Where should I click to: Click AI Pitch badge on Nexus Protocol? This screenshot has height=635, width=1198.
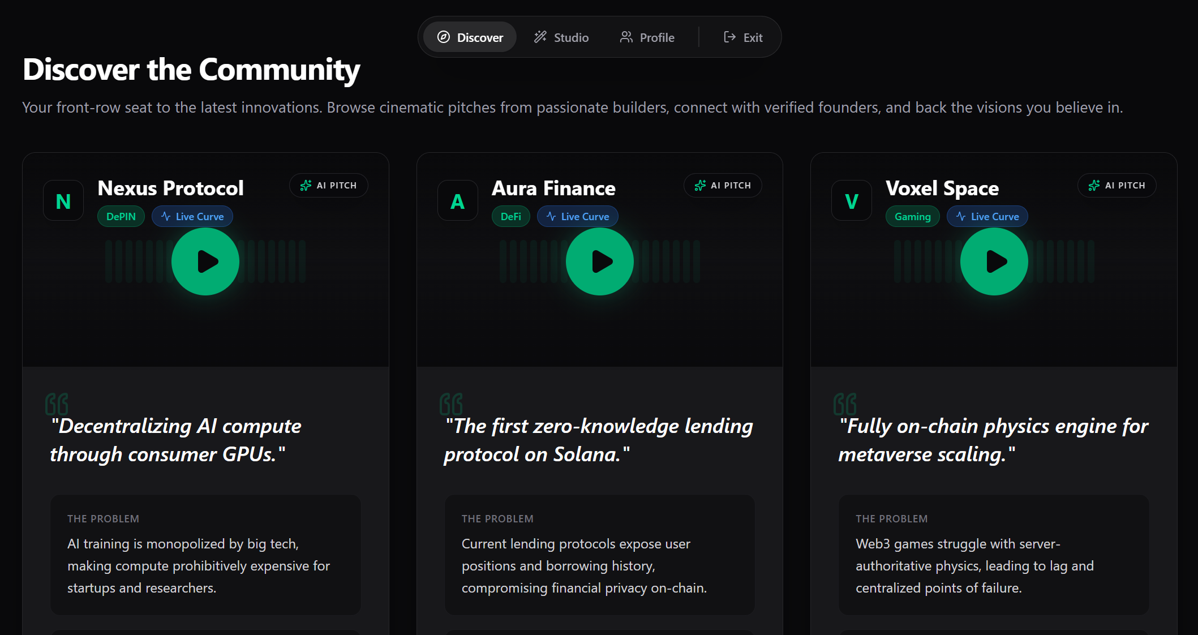click(329, 186)
